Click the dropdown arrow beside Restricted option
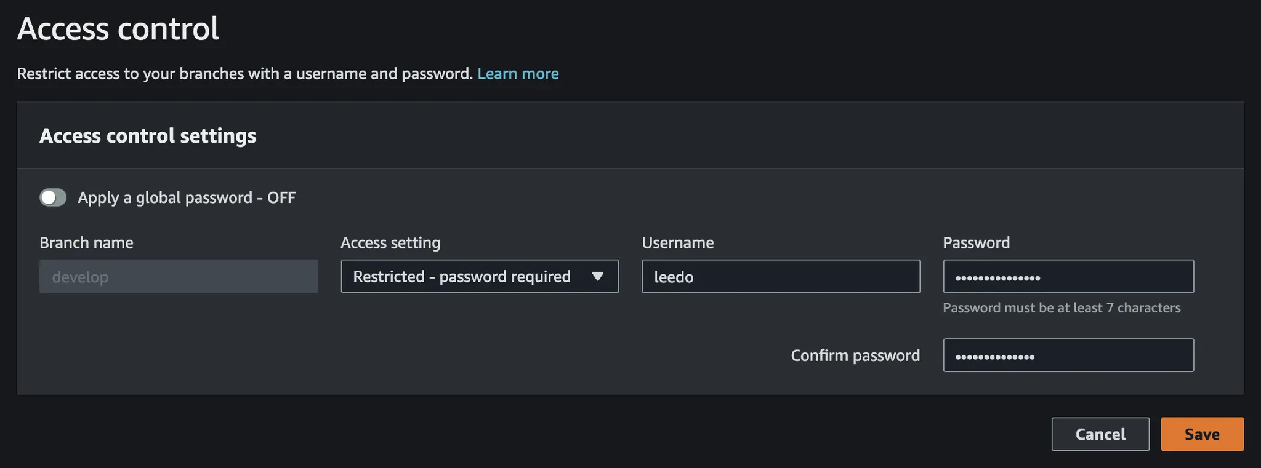This screenshot has width=1261, height=468. (597, 277)
